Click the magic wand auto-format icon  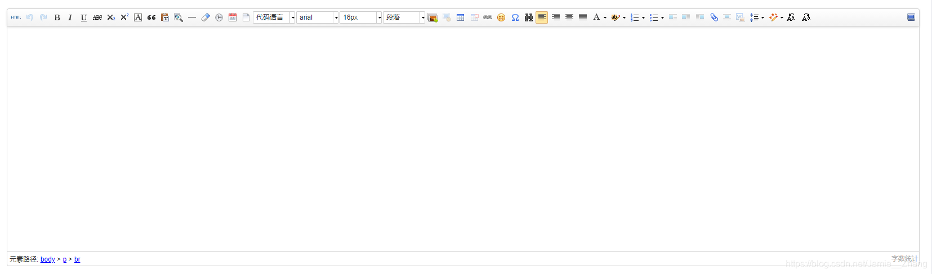pyautogui.click(x=773, y=17)
